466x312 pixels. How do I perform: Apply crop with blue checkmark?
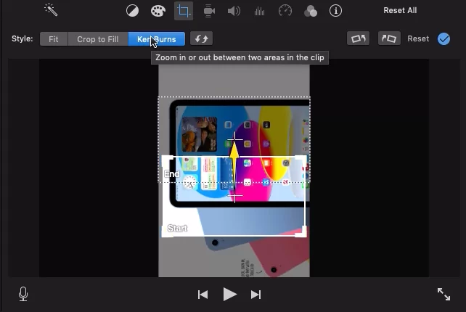443,39
